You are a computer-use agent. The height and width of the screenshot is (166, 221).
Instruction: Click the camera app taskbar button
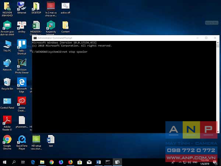(x=117, y=162)
